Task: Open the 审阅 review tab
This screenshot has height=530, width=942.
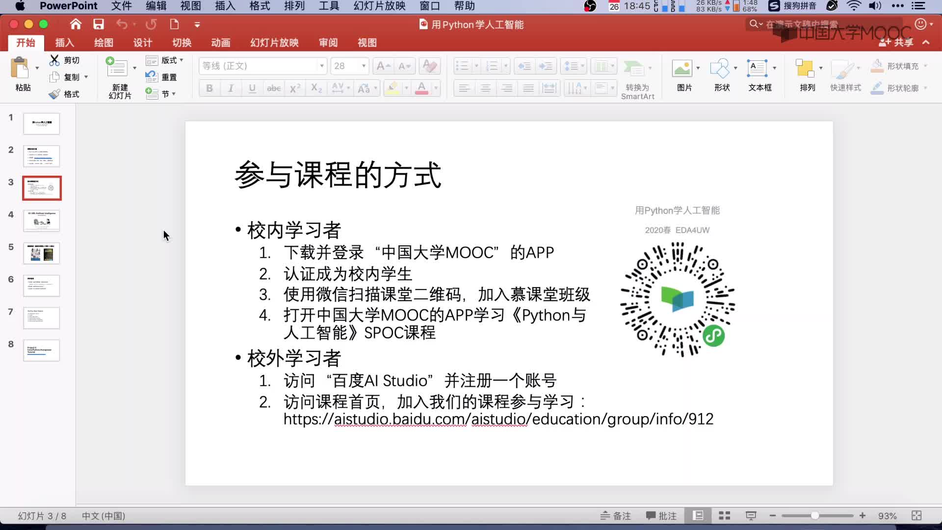Action: tap(328, 43)
